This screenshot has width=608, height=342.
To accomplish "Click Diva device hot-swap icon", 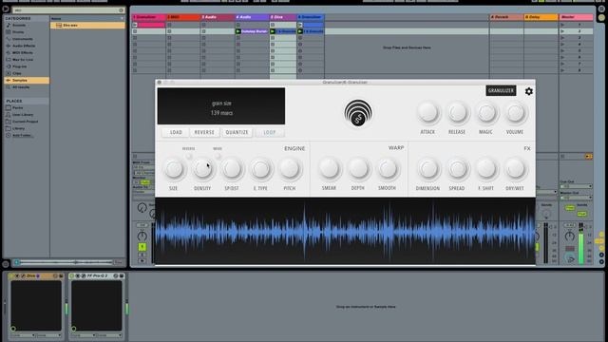I will pos(55,275).
